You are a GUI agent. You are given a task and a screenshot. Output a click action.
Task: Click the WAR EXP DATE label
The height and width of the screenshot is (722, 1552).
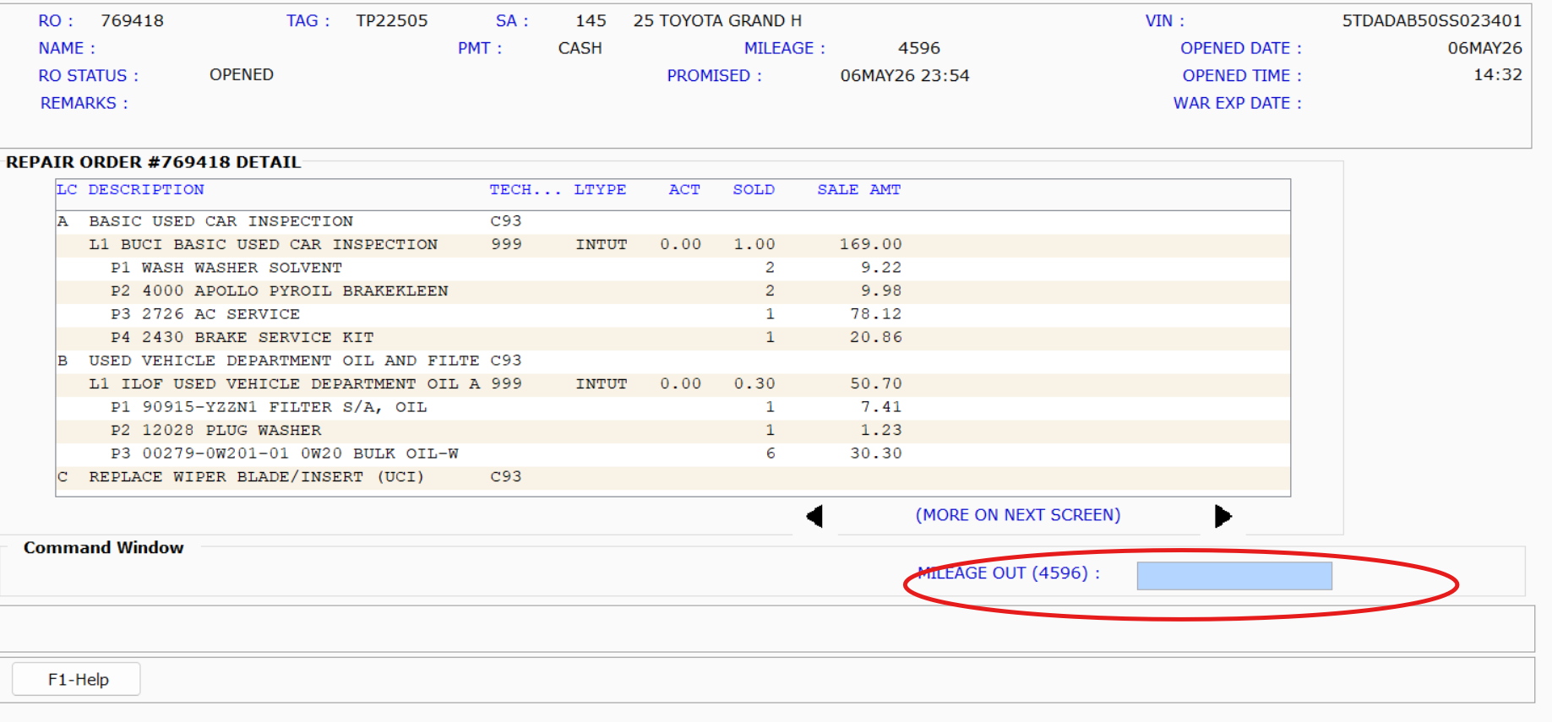coord(1237,103)
